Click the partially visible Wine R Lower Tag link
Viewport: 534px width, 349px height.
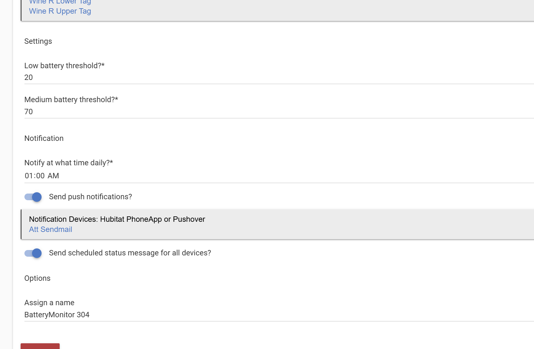point(60,2)
